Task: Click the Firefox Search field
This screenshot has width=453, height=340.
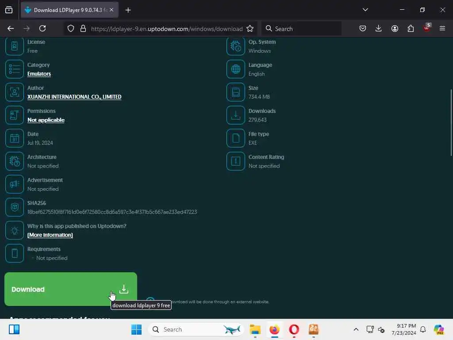Action: pyautogui.click(x=302, y=29)
